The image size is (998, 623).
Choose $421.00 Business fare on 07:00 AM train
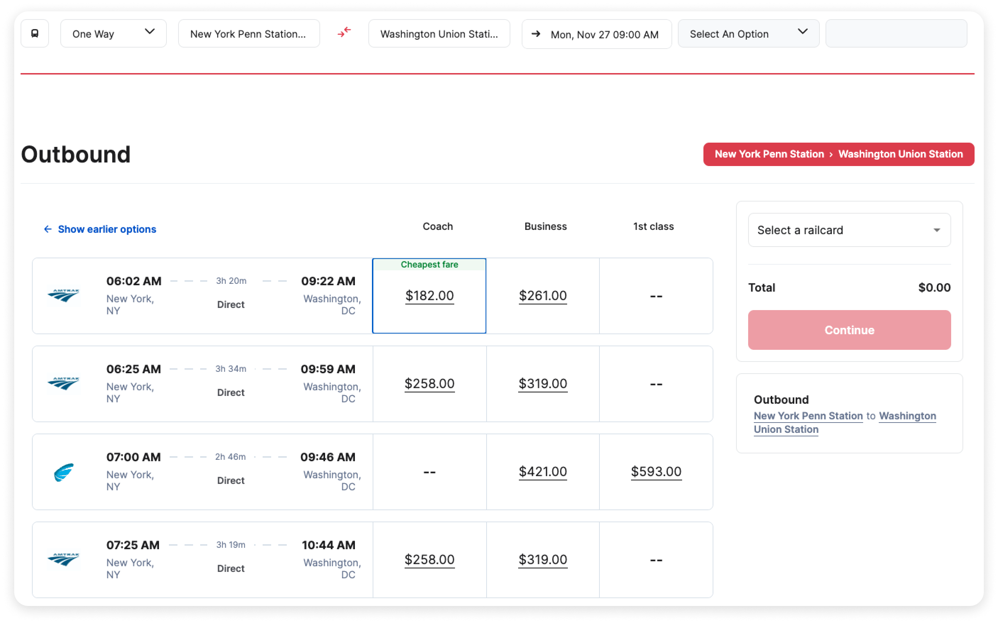point(542,472)
